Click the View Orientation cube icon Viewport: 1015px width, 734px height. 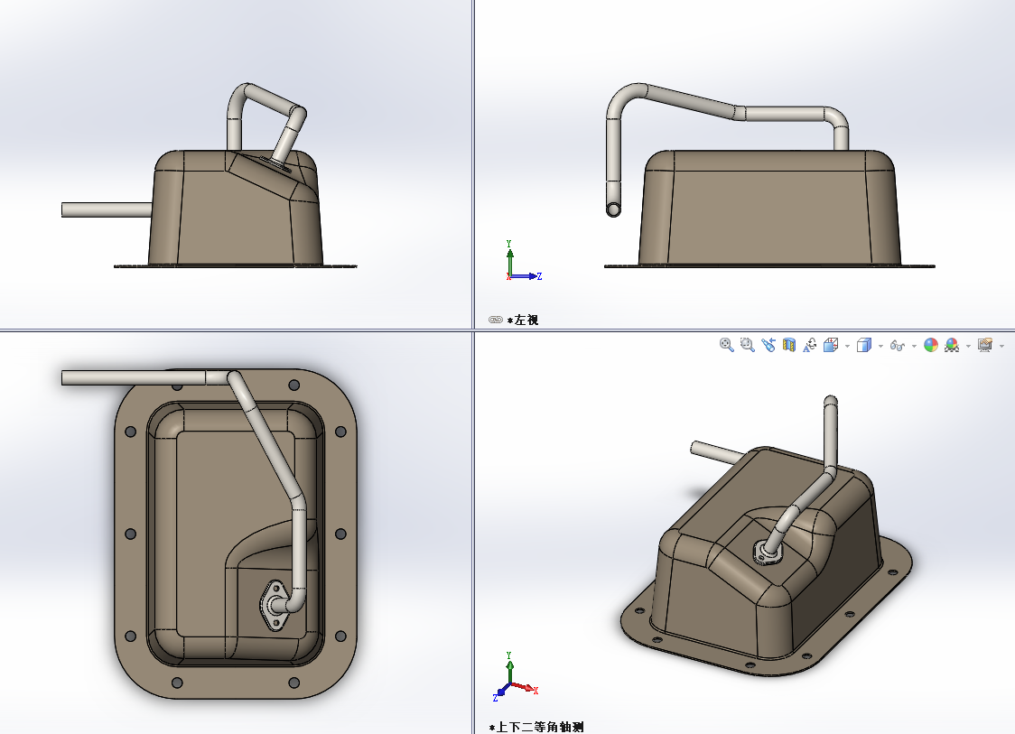pos(831,345)
